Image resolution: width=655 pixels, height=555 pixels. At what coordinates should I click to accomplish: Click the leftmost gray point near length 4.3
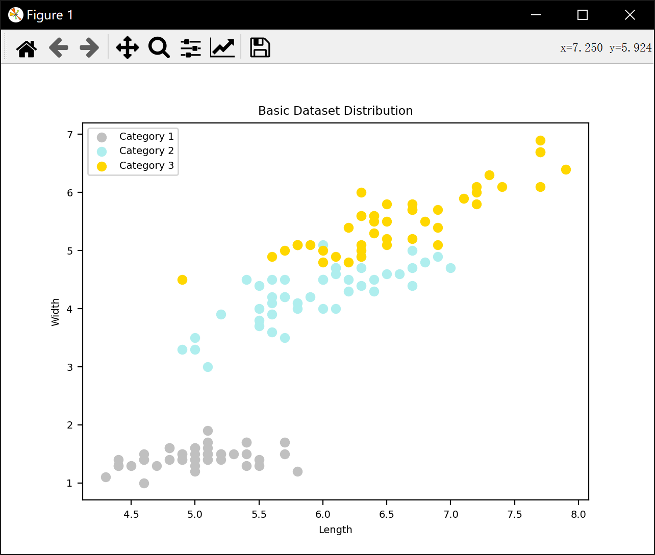click(106, 477)
